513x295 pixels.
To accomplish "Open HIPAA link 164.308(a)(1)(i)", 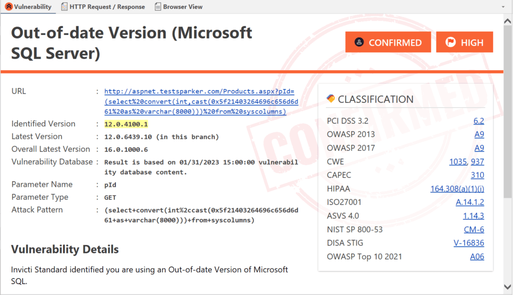I will point(457,189).
